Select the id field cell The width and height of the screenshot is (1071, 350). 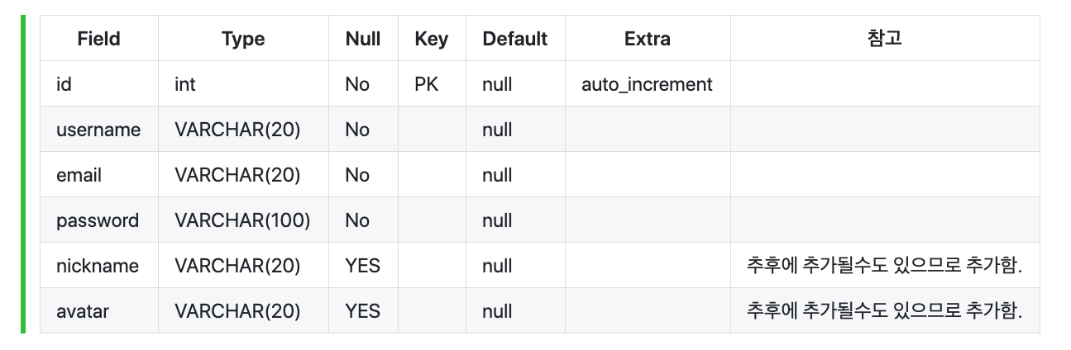click(99, 84)
